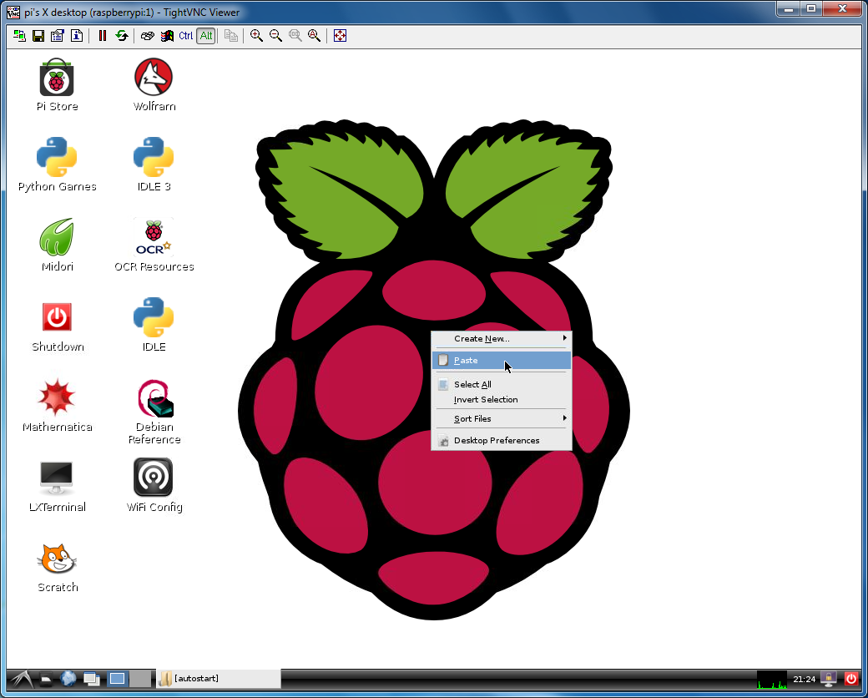Image resolution: width=868 pixels, height=698 pixels.
Task: Select the OCR Resources desktop icon
Action: tap(154, 245)
